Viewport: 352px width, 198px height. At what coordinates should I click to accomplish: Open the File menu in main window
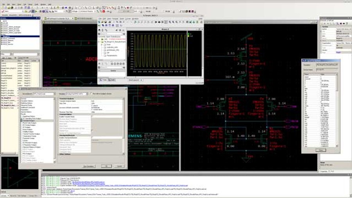click(x=4, y=4)
